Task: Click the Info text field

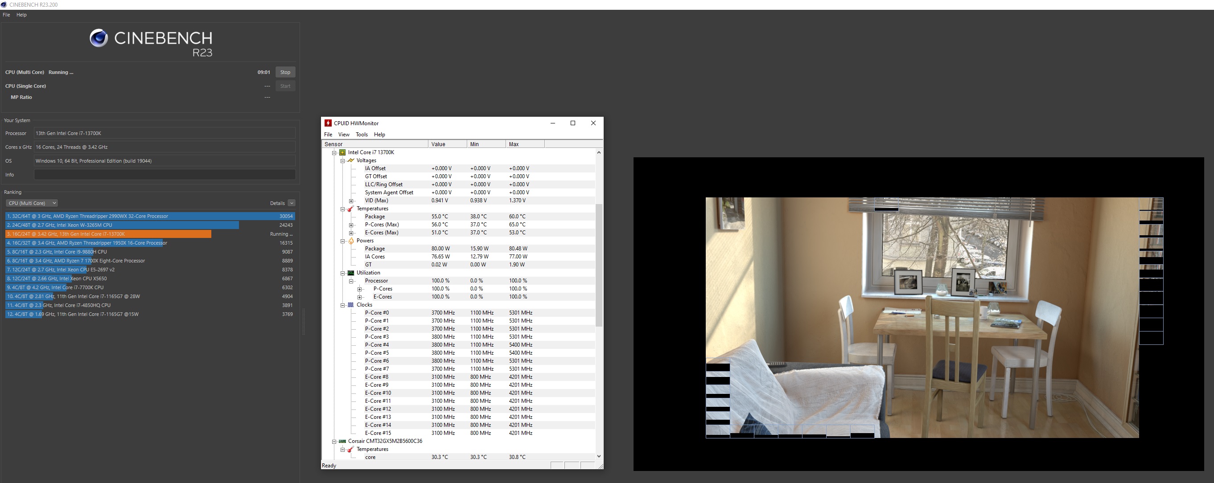Action: pyautogui.click(x=165, y=175)
